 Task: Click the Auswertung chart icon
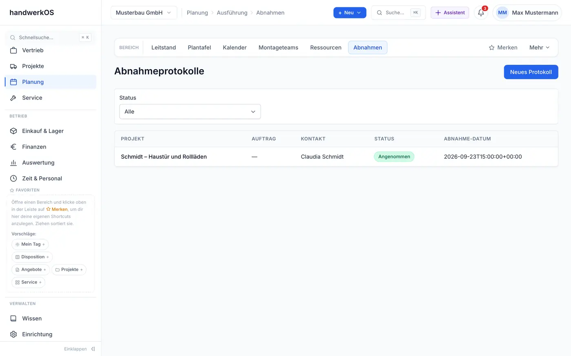coord(13,162)
